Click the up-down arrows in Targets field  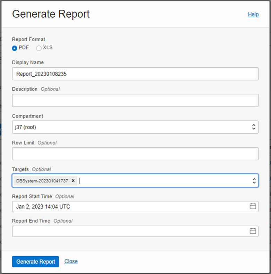[254, 181]
